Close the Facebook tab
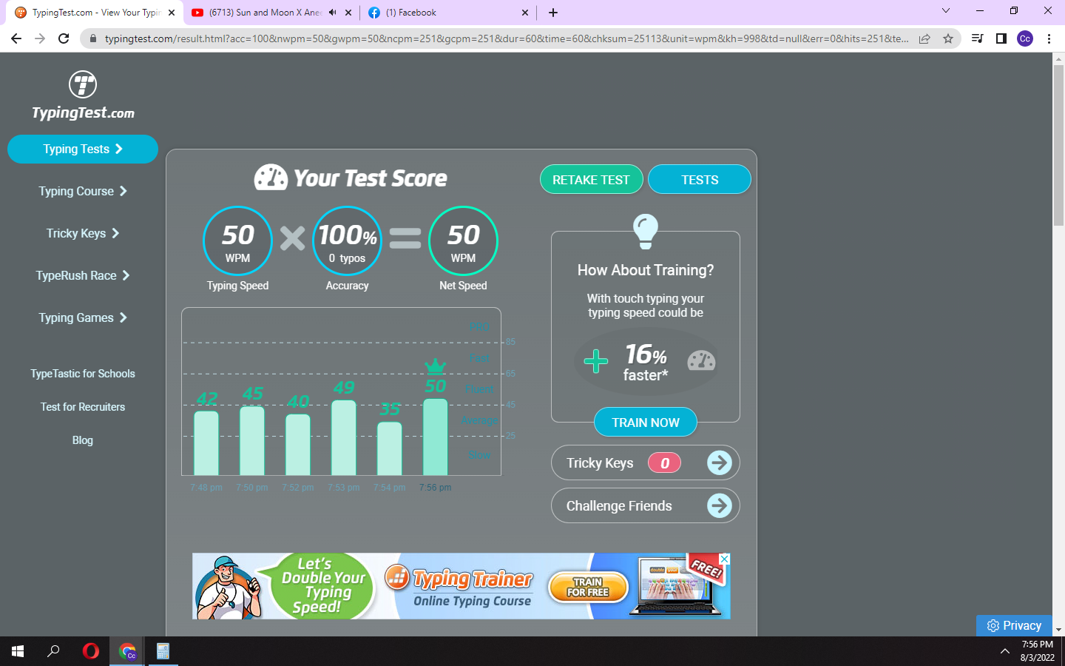The image size is (1065, 666). [525, 13]
